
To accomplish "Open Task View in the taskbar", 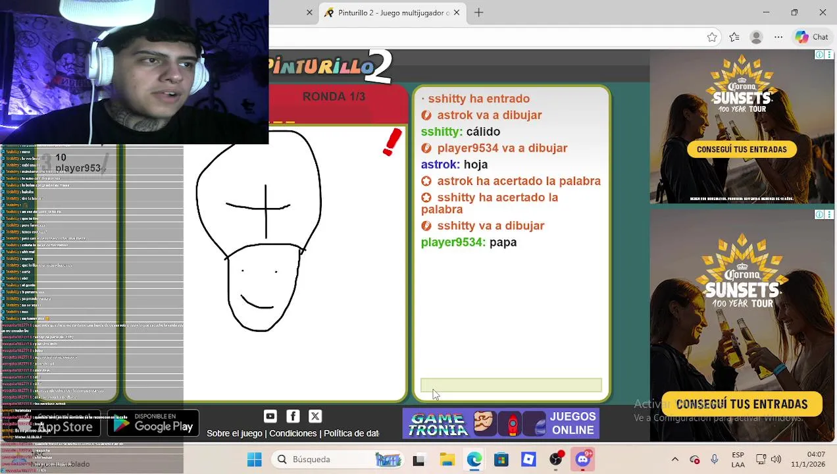I will point(419,460).
